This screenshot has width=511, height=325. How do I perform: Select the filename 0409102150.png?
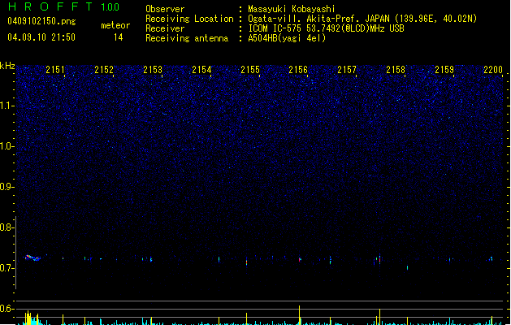(x=41, y=21)
